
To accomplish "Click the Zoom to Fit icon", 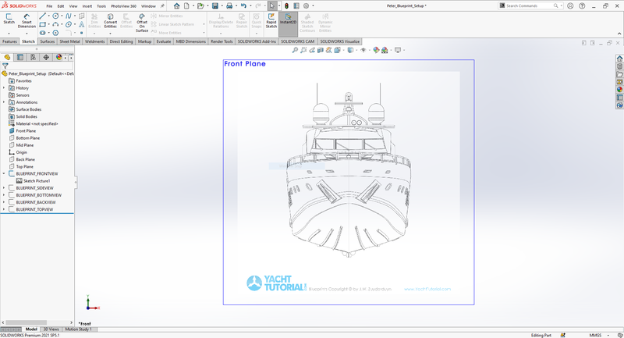I will tap(295, 50).
